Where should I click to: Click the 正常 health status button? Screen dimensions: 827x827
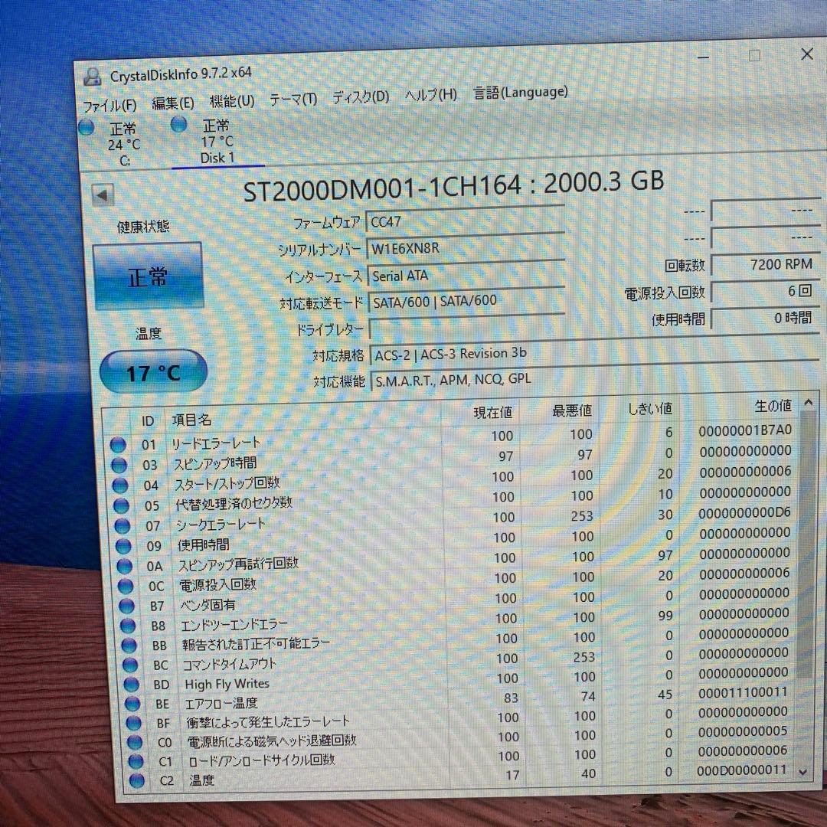click(148, 276)
